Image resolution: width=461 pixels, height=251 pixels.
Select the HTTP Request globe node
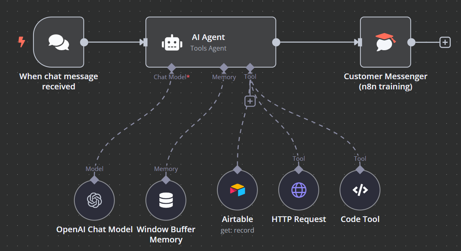[299, 190]
